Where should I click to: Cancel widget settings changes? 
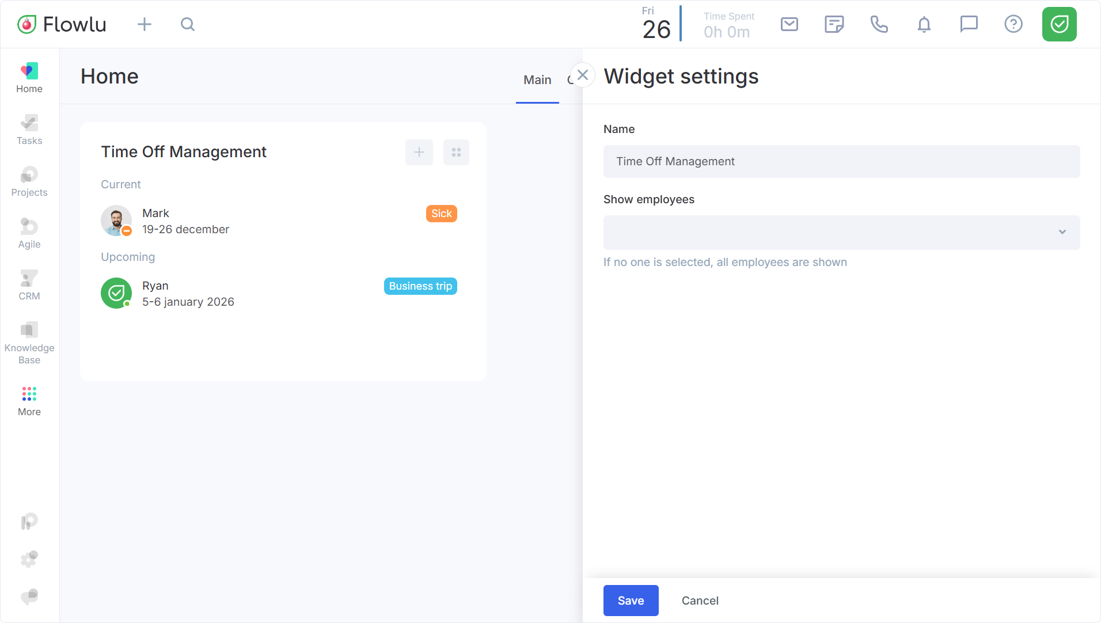point(700,601)
